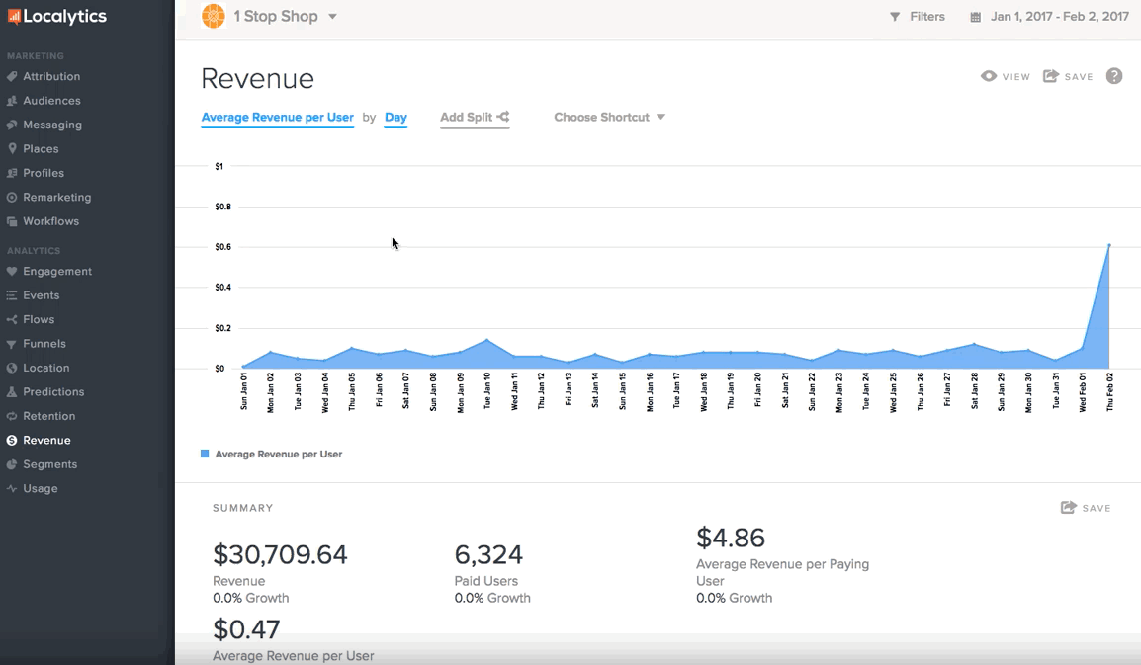Click the blue legend color swatch
Screen dimensions: 1141x665
click(x=205, y=455)
